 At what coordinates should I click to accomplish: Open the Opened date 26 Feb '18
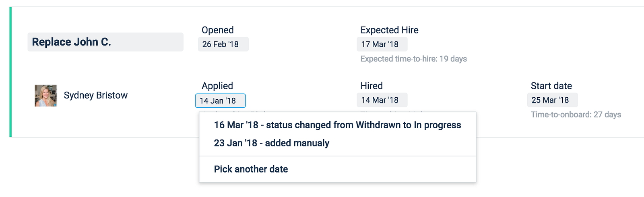(x=223, y=44)
